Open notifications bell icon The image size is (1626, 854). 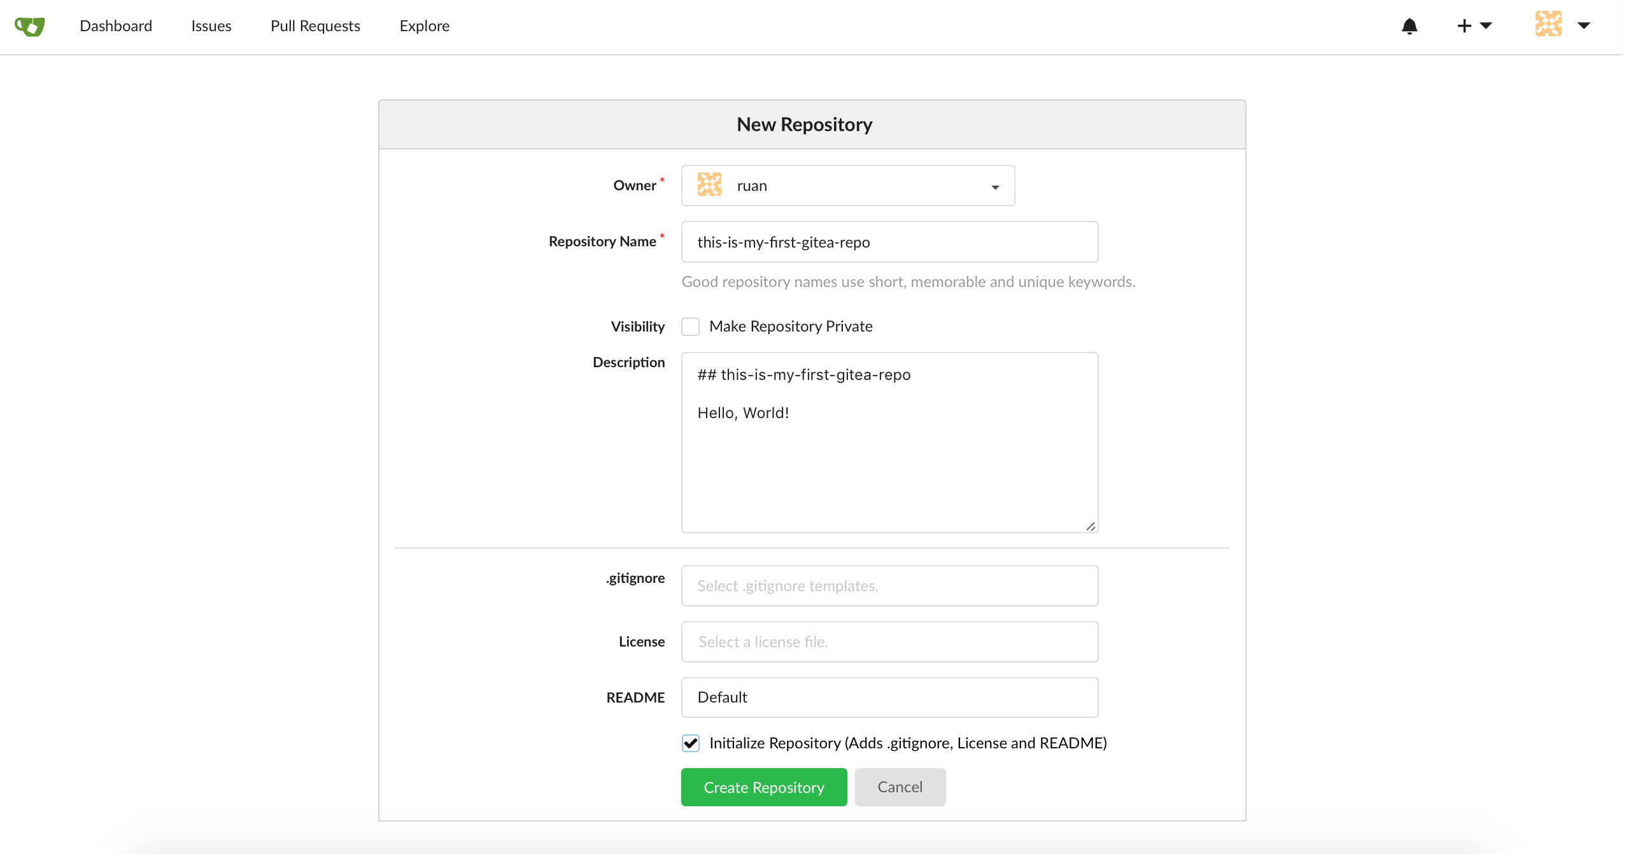click(1410, 26)
